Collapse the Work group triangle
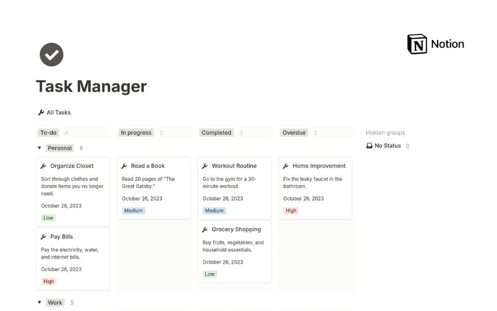 39,303
